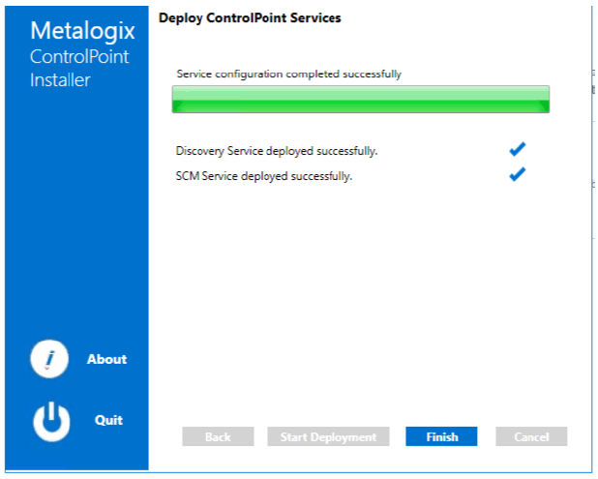Select SCM Service deployed successfully text
This screenshot has height=479, width=598.
(x=263, y=176)
